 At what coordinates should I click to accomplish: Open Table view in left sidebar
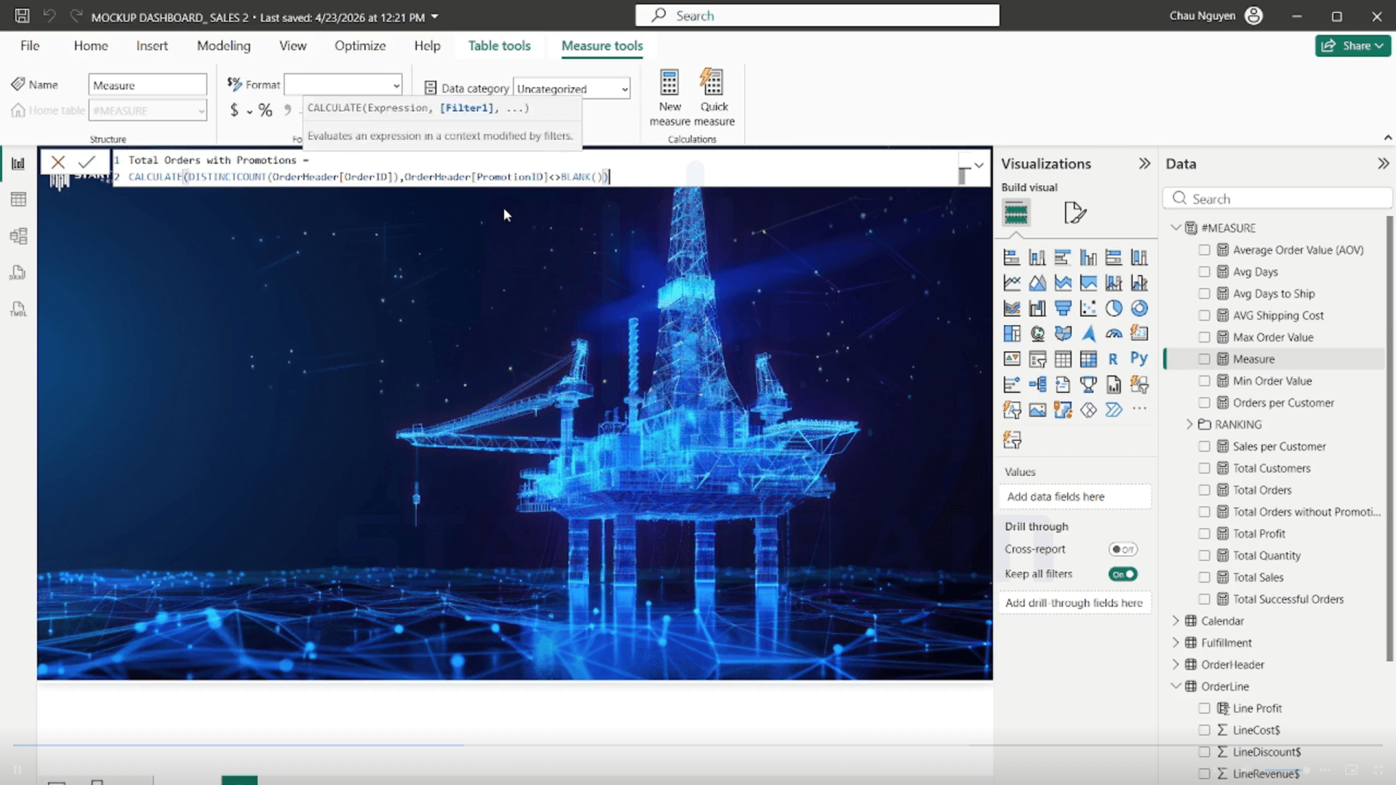tap(18, 199)
